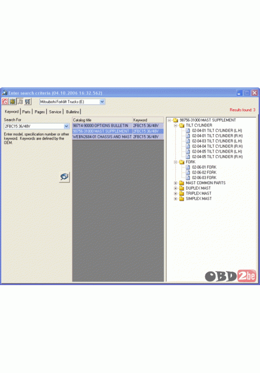Open the Mitsubishi Forklift Trucks (E) dropdown
The image size is (260, 373).
102,101
